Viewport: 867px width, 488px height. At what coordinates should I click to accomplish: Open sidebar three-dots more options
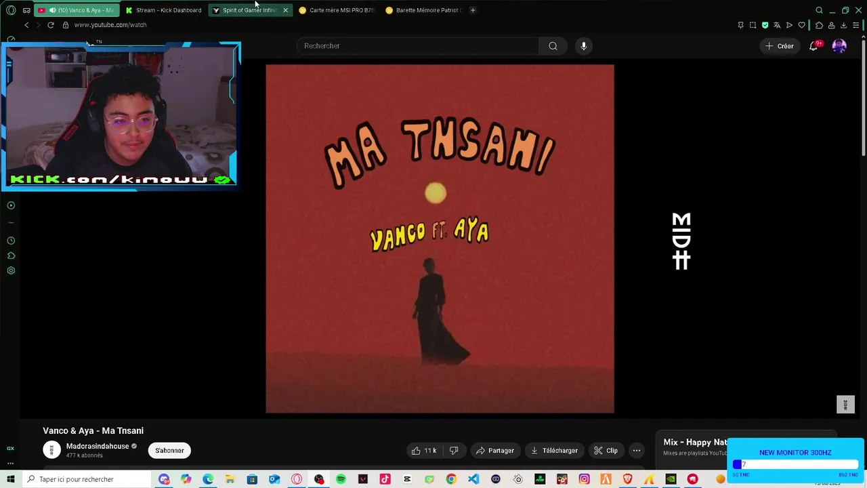pos(11,464)
